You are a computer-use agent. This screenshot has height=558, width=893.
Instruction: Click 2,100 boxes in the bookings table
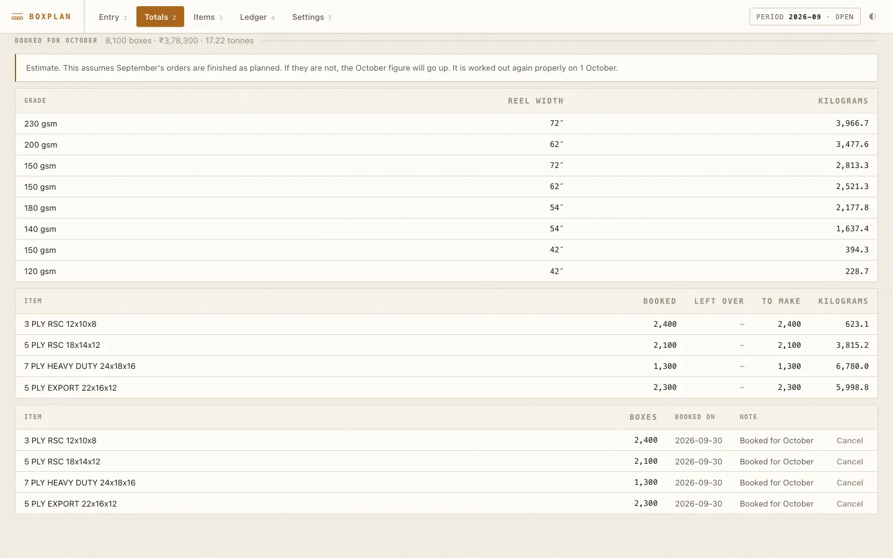tap(646, 461)
